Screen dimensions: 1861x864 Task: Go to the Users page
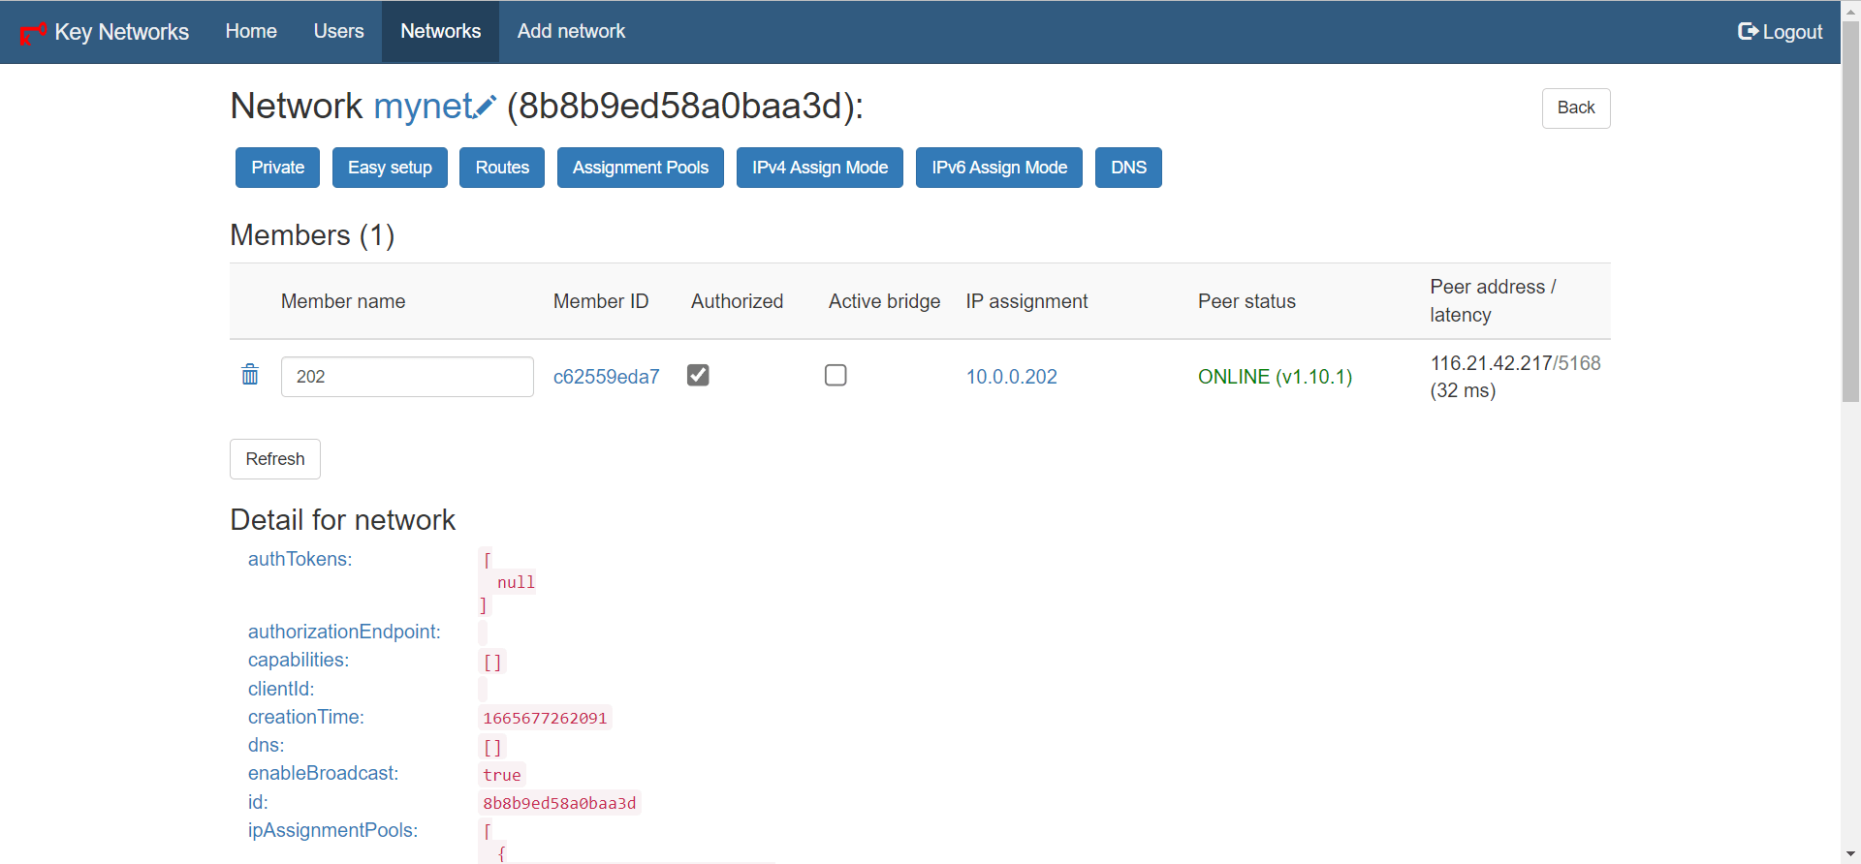click(338, 32)
